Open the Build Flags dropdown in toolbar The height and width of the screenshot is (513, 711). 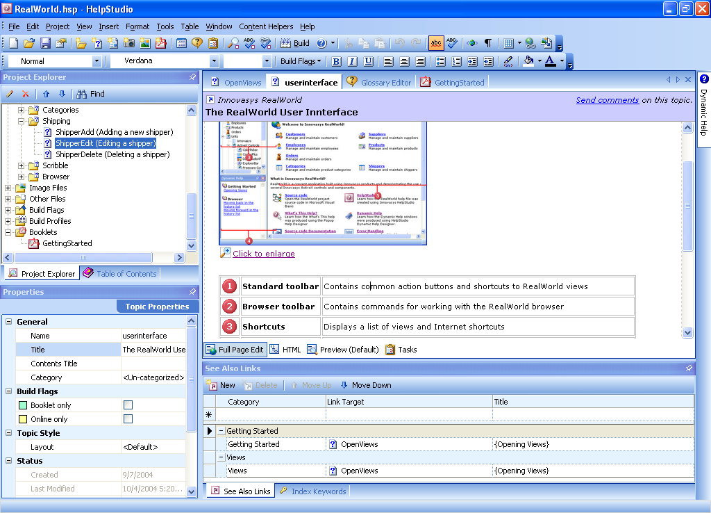click(300, 61)
